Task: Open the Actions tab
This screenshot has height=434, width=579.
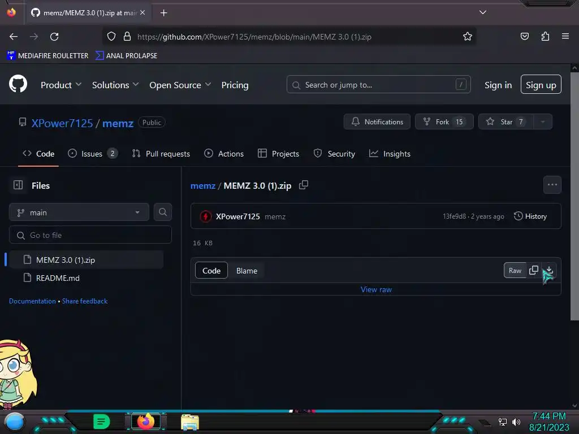Action: click(224, 154)
